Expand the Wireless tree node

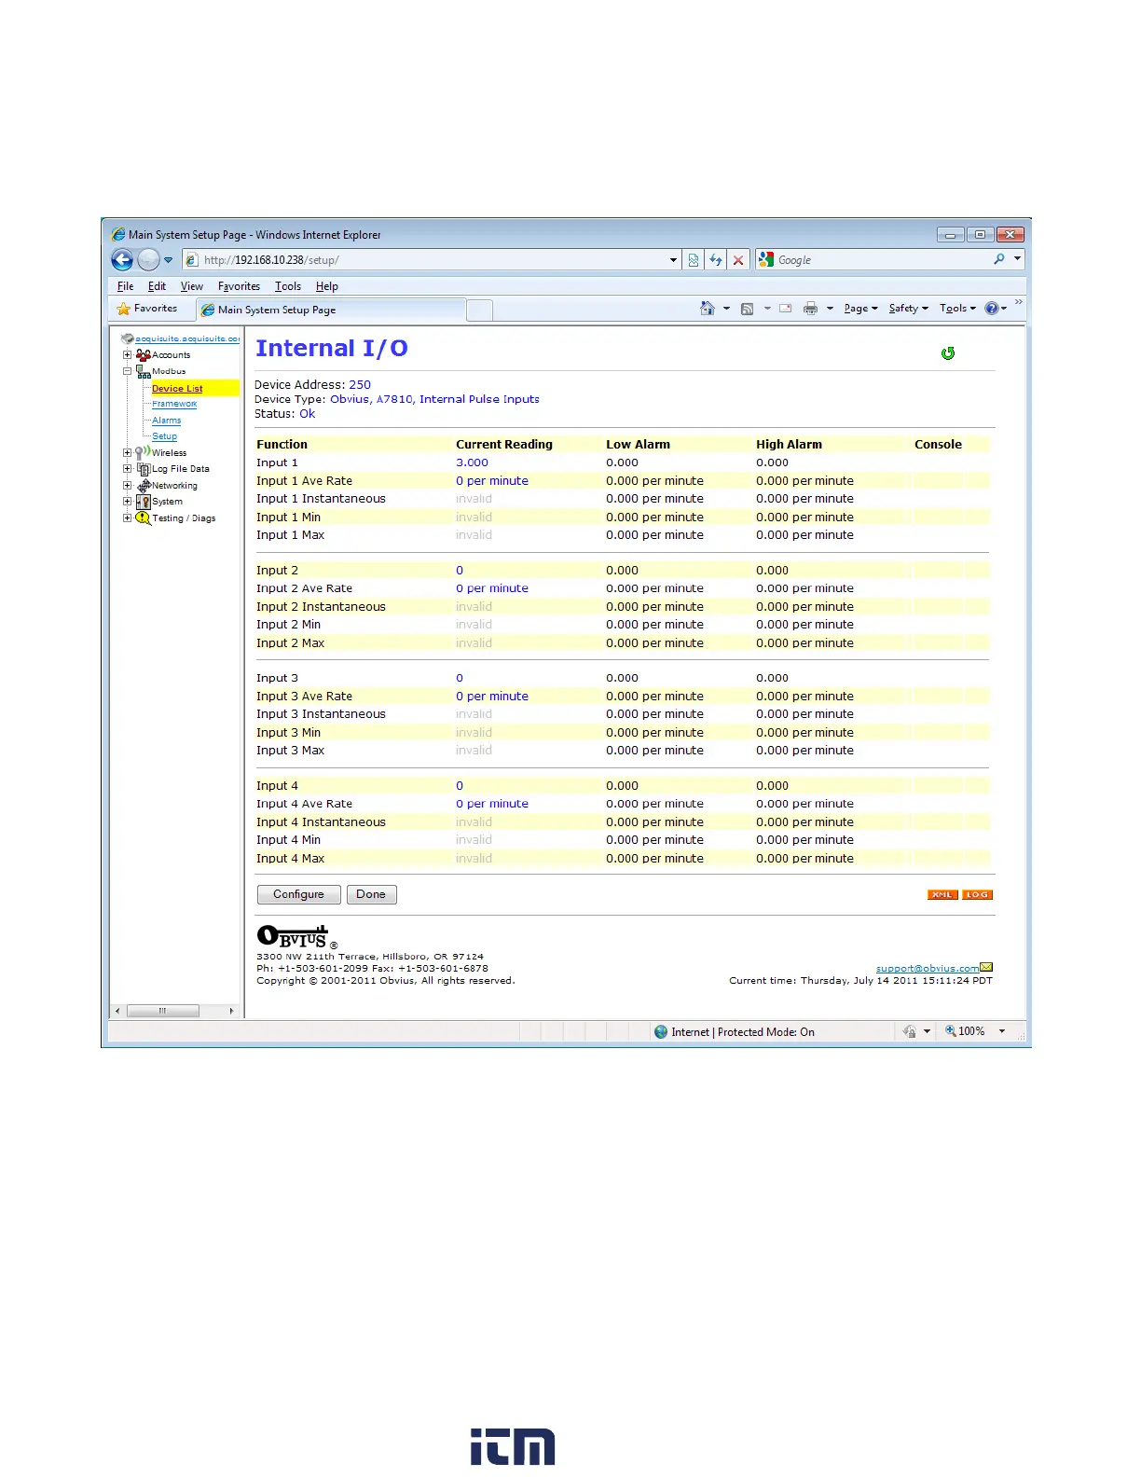coord(128,453)
